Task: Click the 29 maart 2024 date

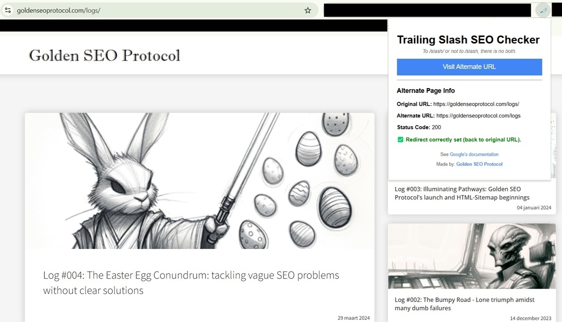Action: 353,318
